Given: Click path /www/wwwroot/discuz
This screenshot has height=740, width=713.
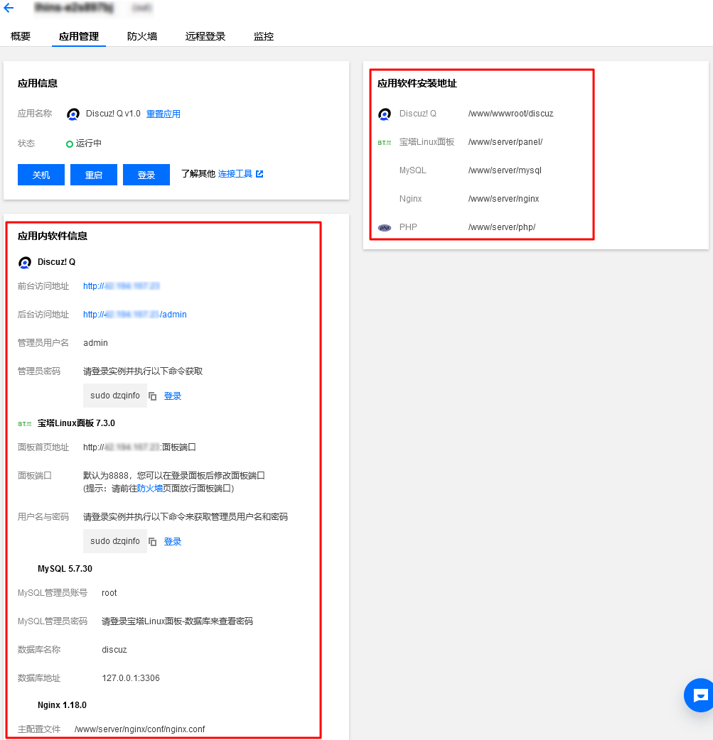Looking at the screenshot, I should tap(511, 114).
